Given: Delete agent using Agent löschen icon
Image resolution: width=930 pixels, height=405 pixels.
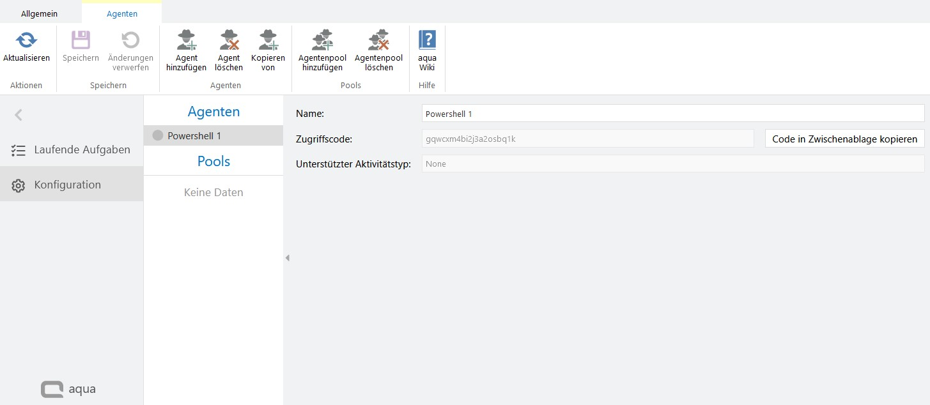Looking at the screenshot, I should (228, 41).
